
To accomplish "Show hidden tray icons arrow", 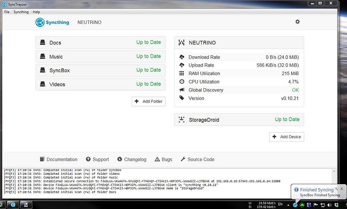I will (288, 205).
